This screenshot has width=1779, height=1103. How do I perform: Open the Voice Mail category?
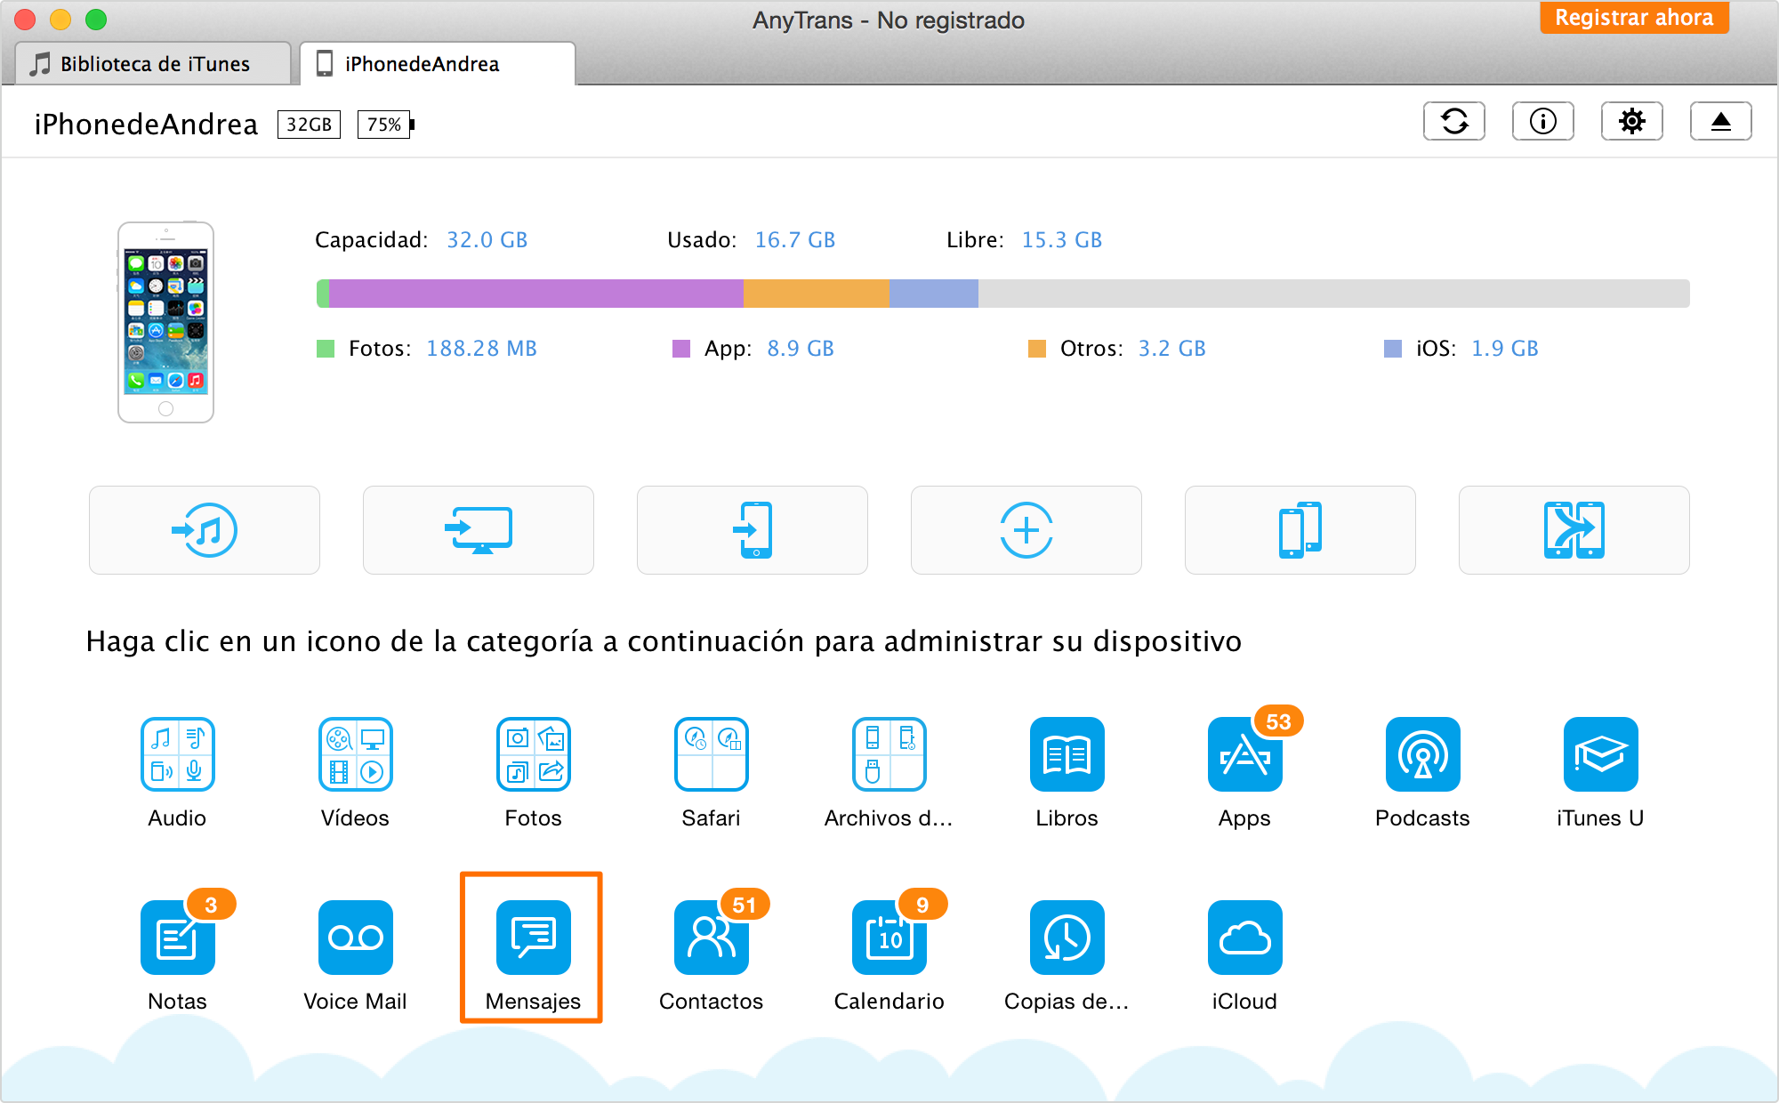(356, 938)
